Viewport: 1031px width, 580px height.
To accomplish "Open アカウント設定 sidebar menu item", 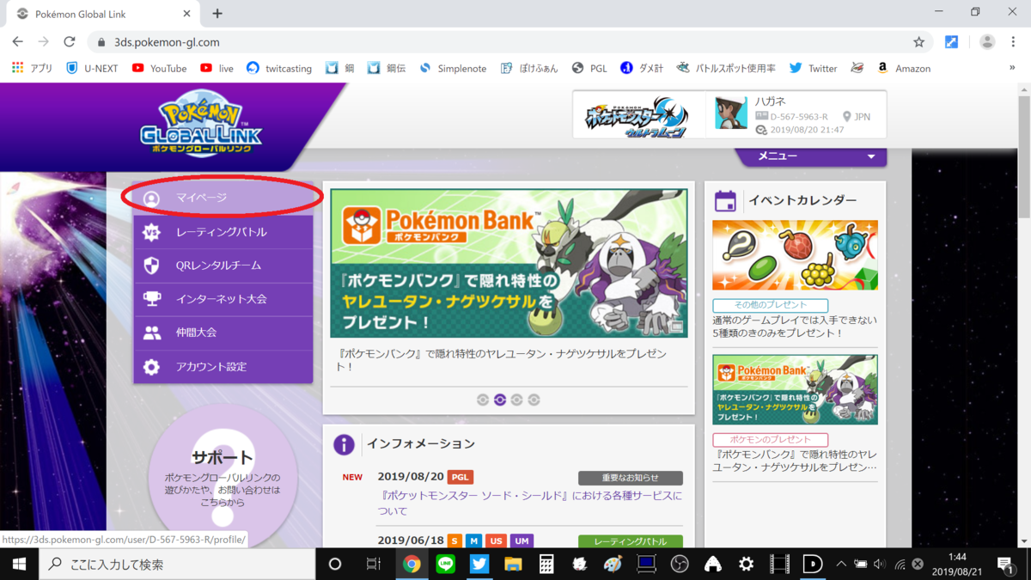I will [x=223, y=367].
